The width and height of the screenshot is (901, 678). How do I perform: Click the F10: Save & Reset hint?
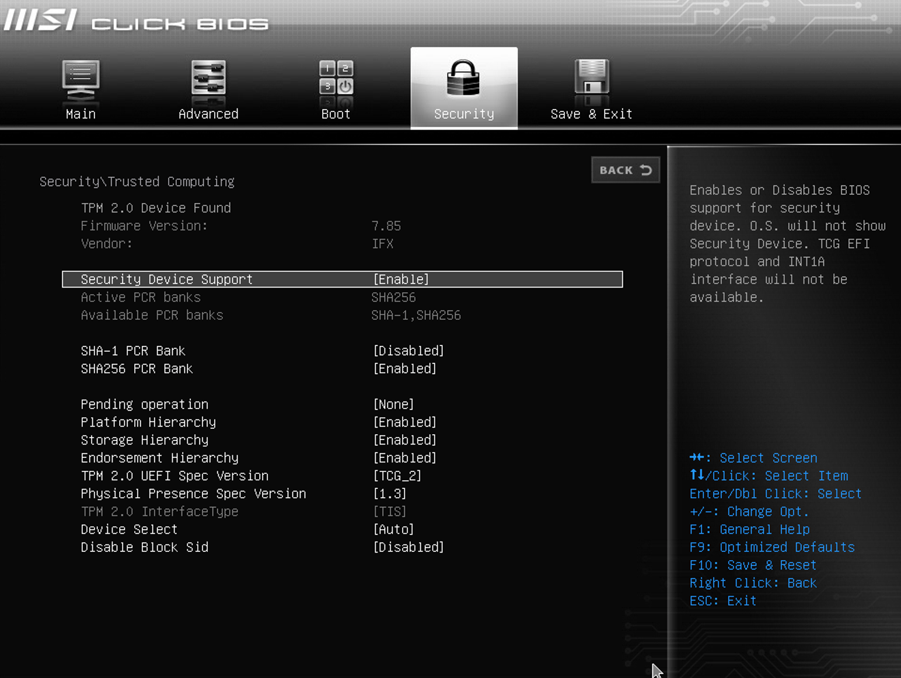click(x=753, y=565)
